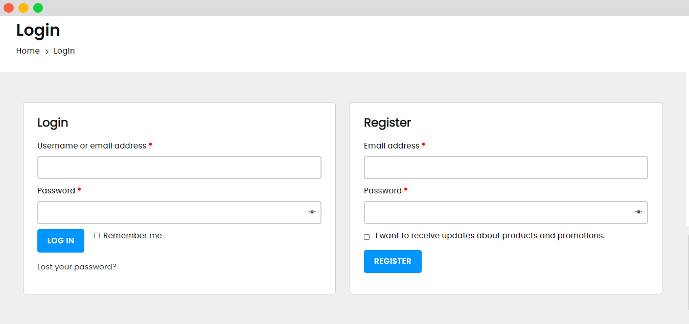This screenshot has height=324, width=689.
Task: Click the yellow minimize window button
Action: point(24,8)
